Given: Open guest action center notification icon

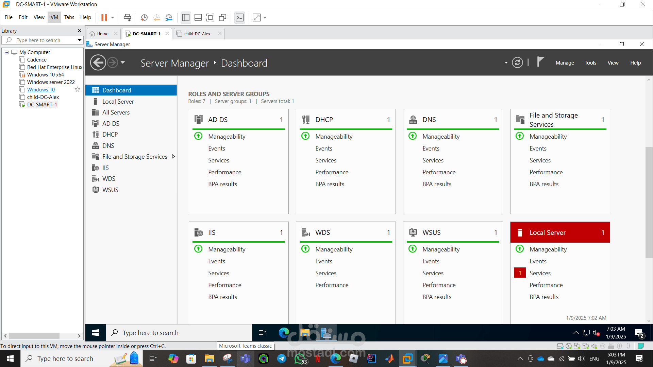Looking at the screenshot, I should pyautogui.click(x=639, y=333).
